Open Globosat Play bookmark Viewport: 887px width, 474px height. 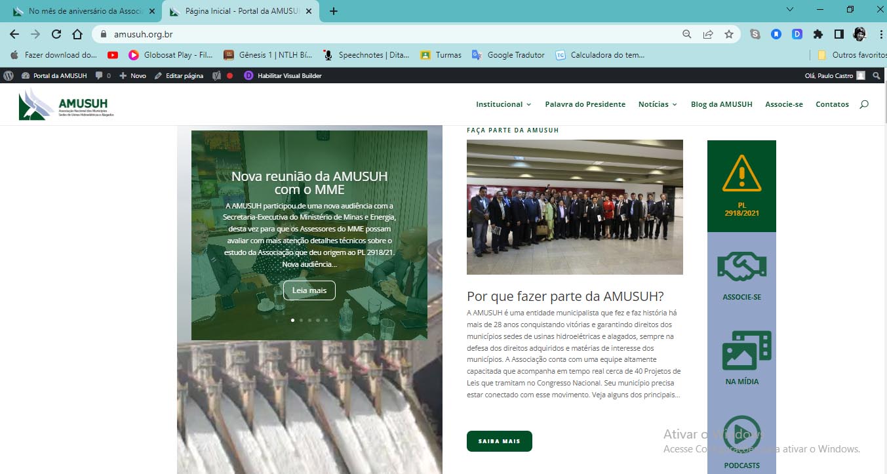coord(170,55)
